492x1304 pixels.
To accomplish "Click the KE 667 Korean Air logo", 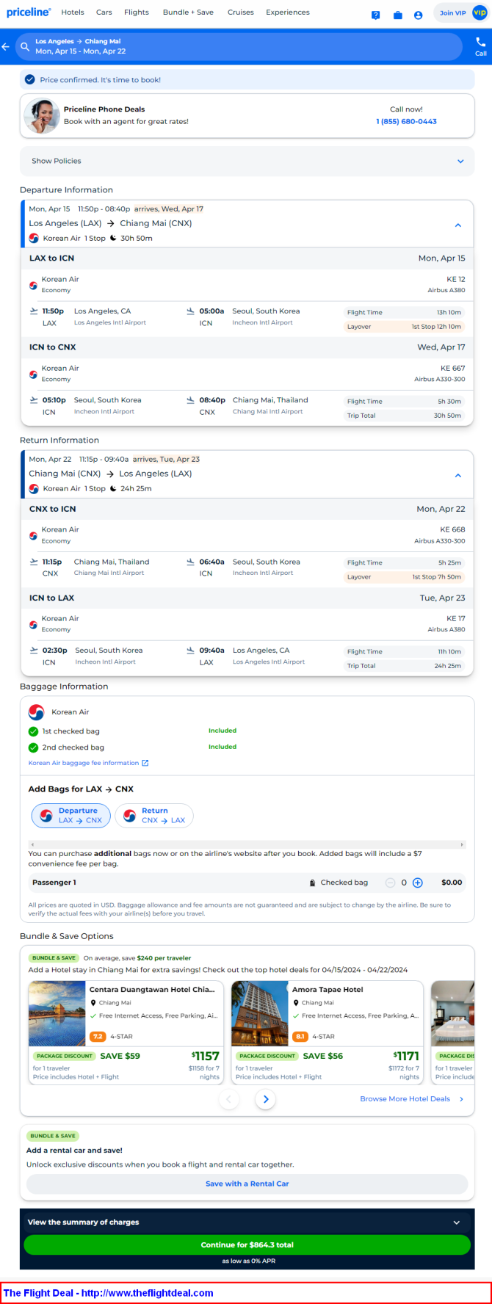I will point(33,374).
